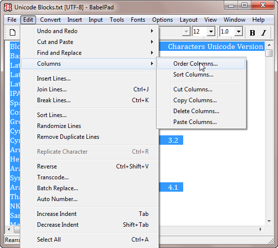Open the File menu
The image size is (278, 248).
tap(12, 20)
